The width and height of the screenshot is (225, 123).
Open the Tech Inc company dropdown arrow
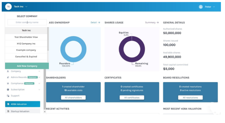(x=26, y=7)
